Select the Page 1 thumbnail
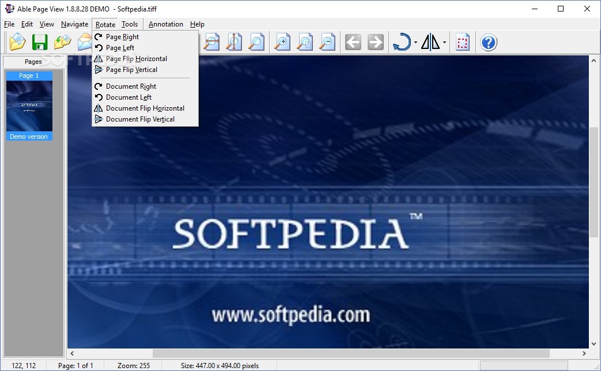Viewport: 601px width, 371px height. pyautogui.click(x=29, y=106)
